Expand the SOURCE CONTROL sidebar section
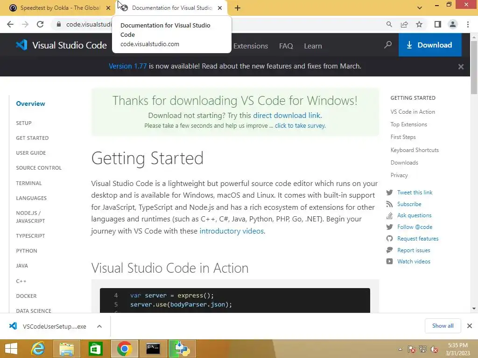Image resolution: width=478 pixels, height=358 pixels. pos(39,168)
